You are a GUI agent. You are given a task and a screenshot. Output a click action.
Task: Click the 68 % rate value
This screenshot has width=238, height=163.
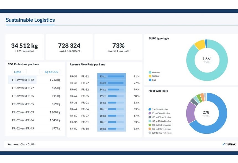(136, 96)
